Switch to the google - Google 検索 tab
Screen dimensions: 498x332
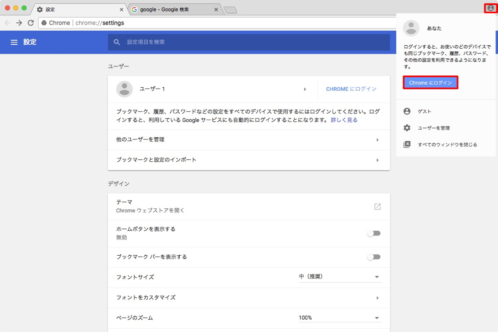(x=174, y=10)
